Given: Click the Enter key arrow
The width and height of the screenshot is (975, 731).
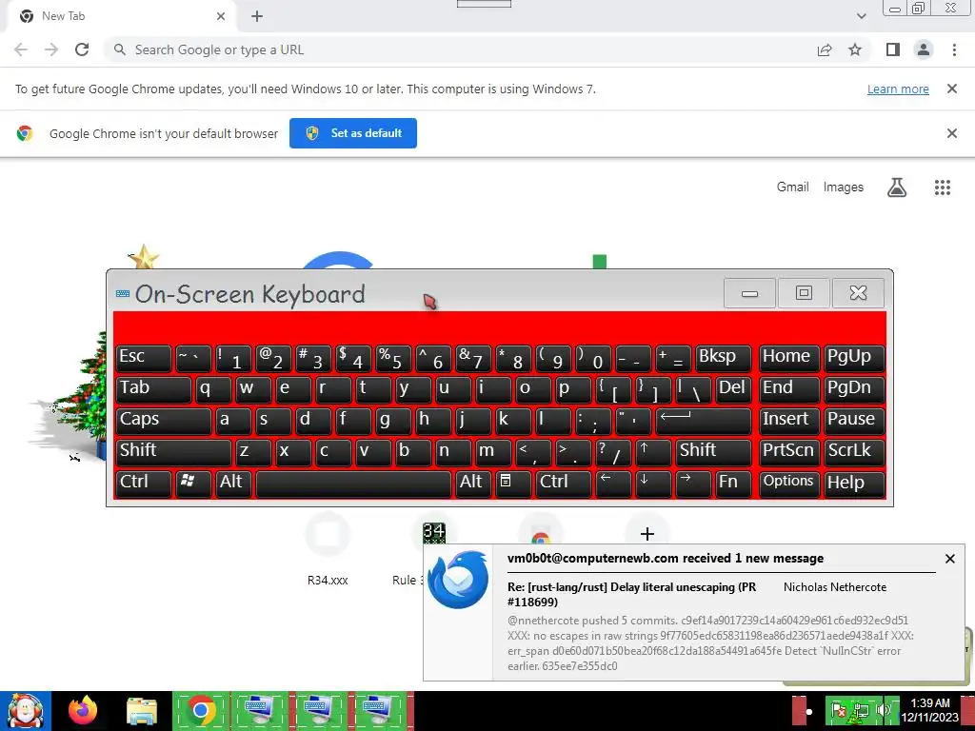Looking at the screenshot, I should point(704,420).
